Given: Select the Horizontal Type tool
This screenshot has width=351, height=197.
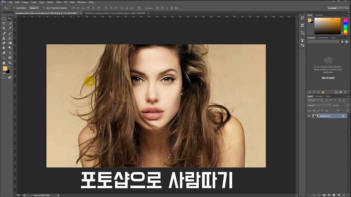Looking at the screenshot, I should point(10,53).
